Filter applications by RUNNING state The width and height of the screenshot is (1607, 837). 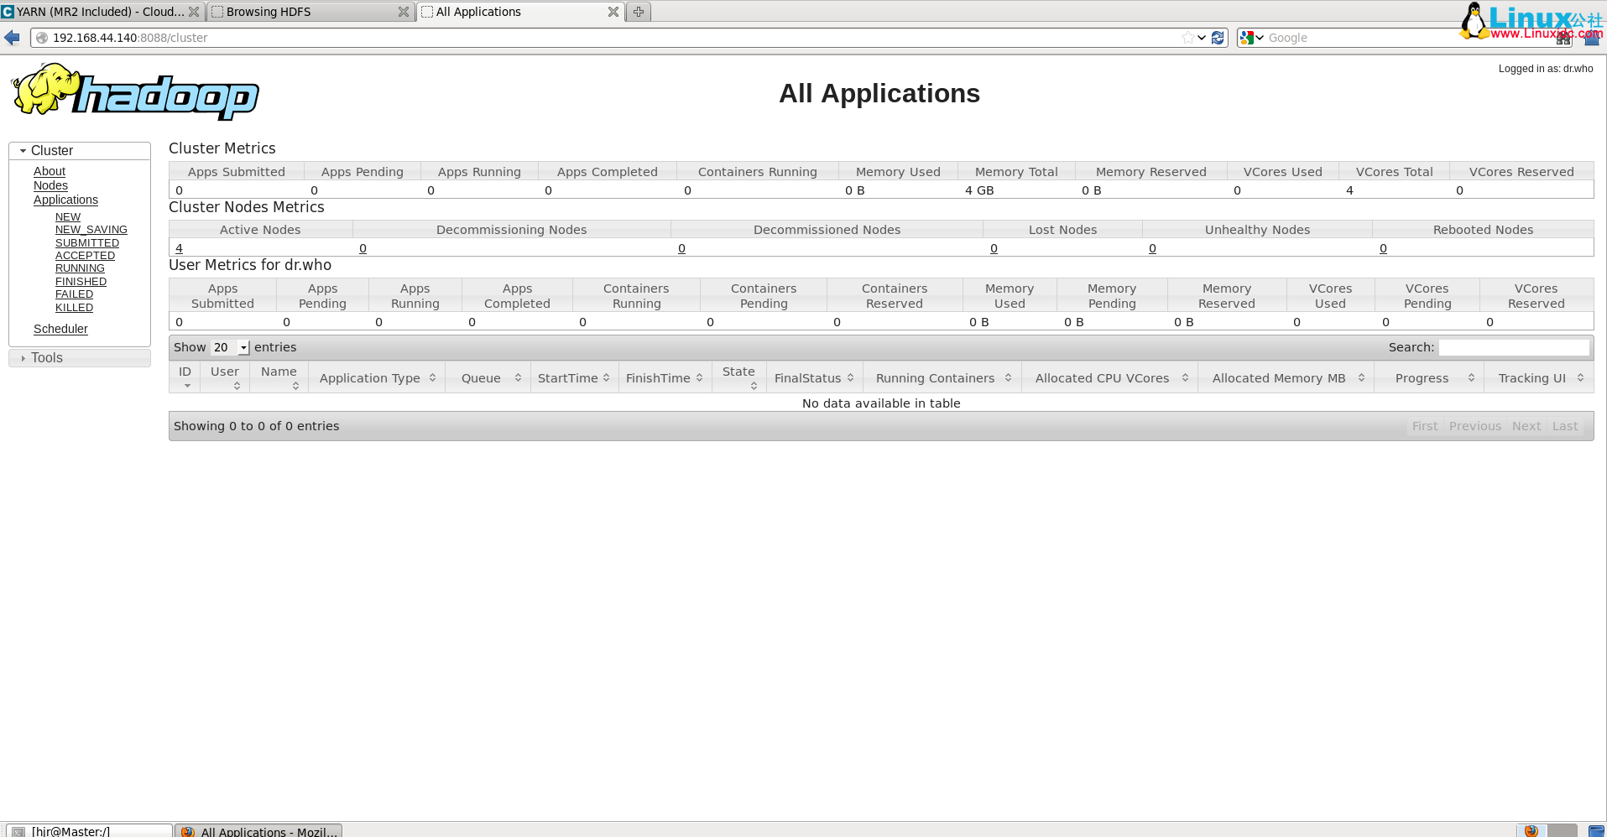(80, 268)
